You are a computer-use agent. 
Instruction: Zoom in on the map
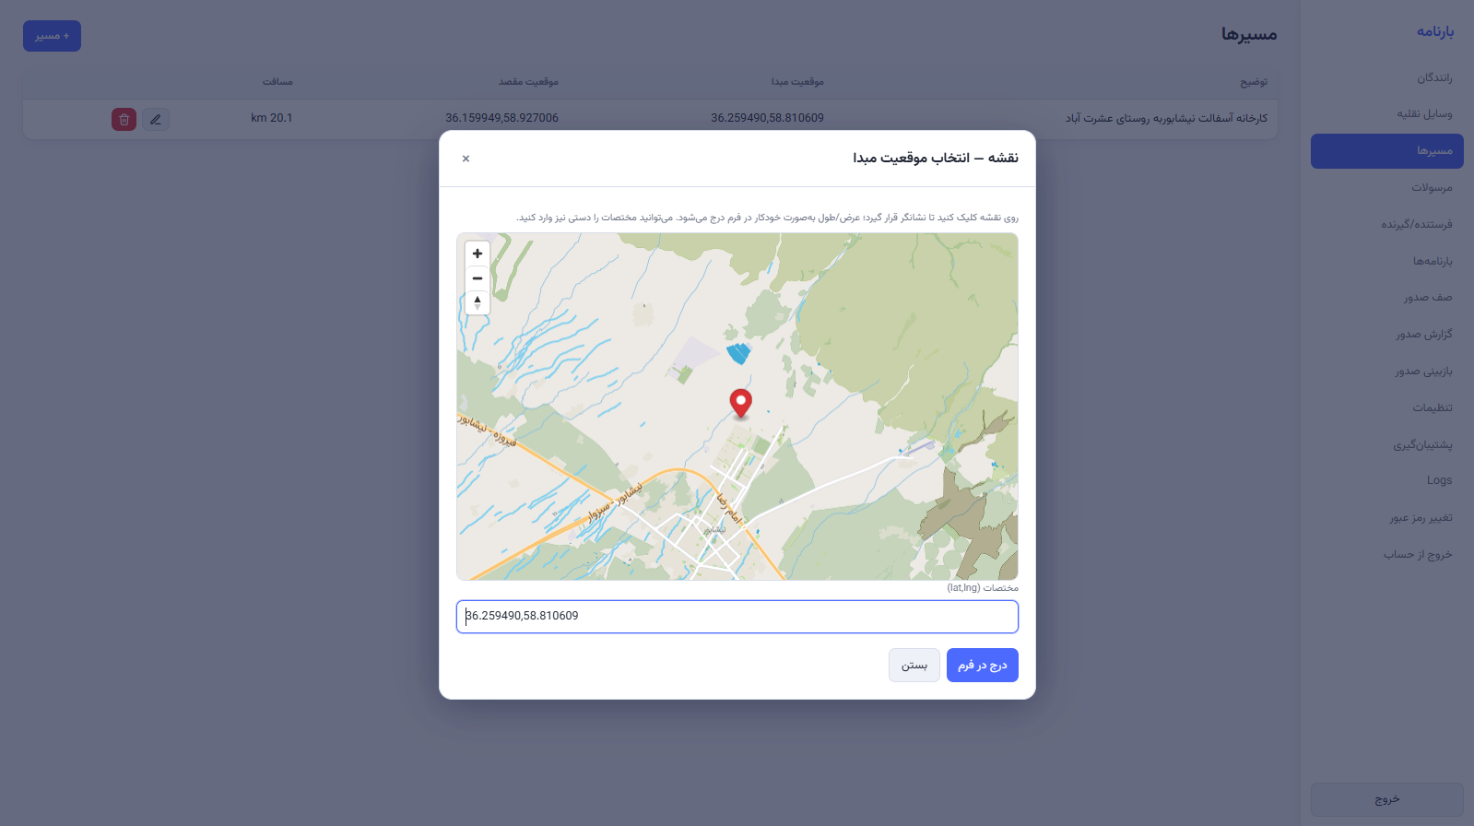478,254
